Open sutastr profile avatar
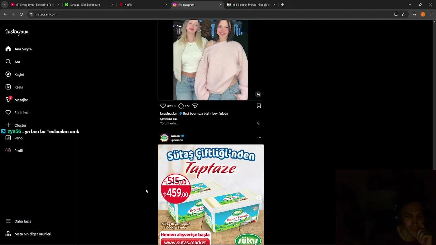The image size is (436, 245). click(164, 138)
